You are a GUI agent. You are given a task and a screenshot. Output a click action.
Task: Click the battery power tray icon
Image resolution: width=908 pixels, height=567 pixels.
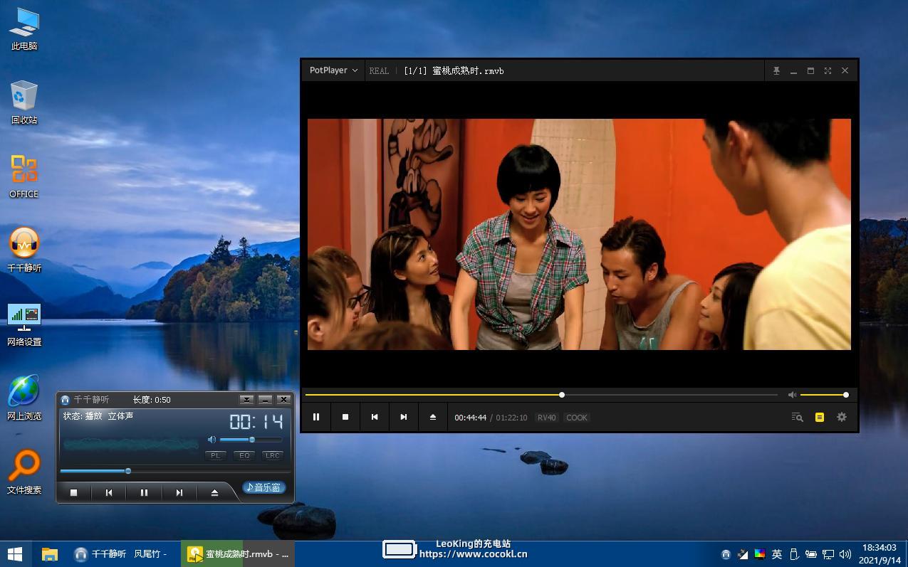[811, 554]
